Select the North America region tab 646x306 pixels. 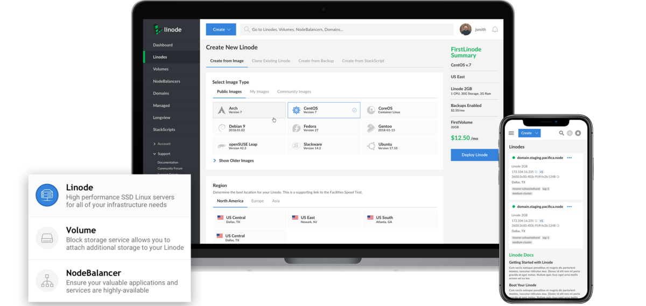[230, 201]
